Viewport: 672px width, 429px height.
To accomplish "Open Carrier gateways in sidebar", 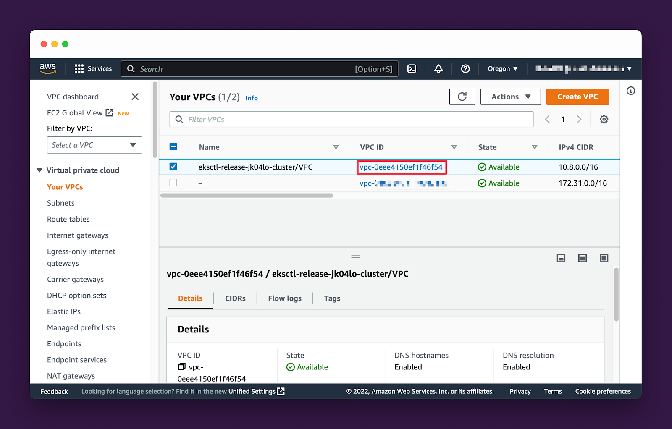I will pos(75,280).
